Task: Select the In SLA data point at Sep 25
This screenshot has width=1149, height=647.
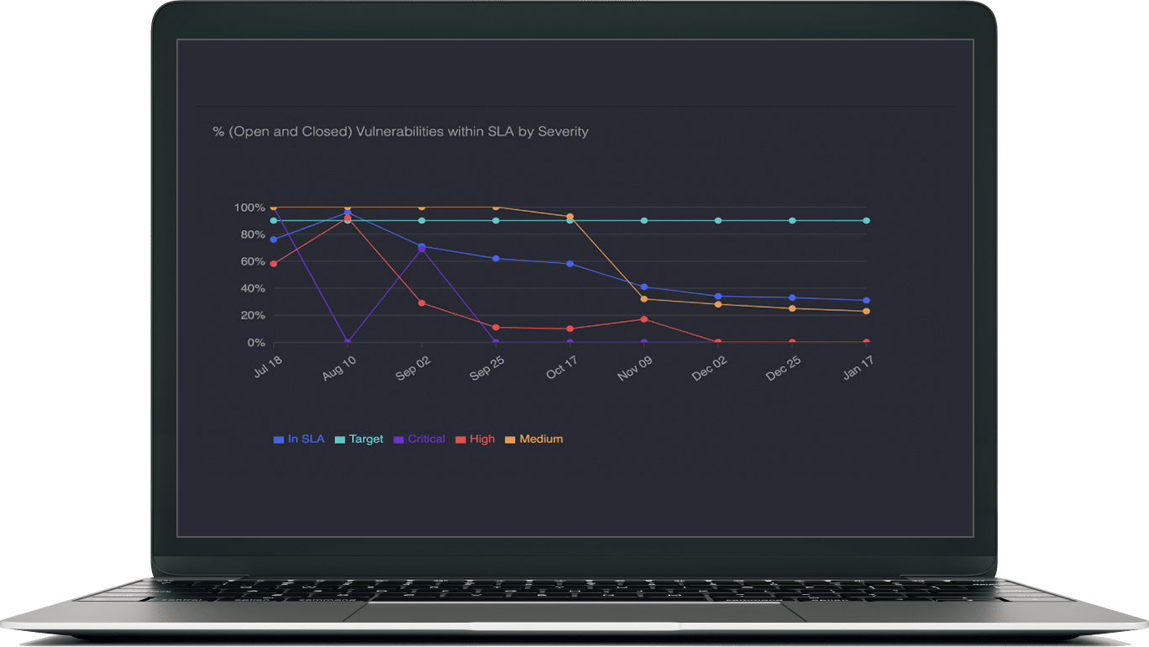Action: (496, 259)
